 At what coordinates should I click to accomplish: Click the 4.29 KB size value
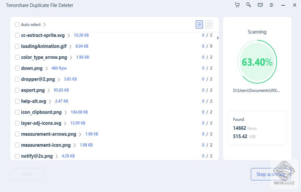pos(68,156)
